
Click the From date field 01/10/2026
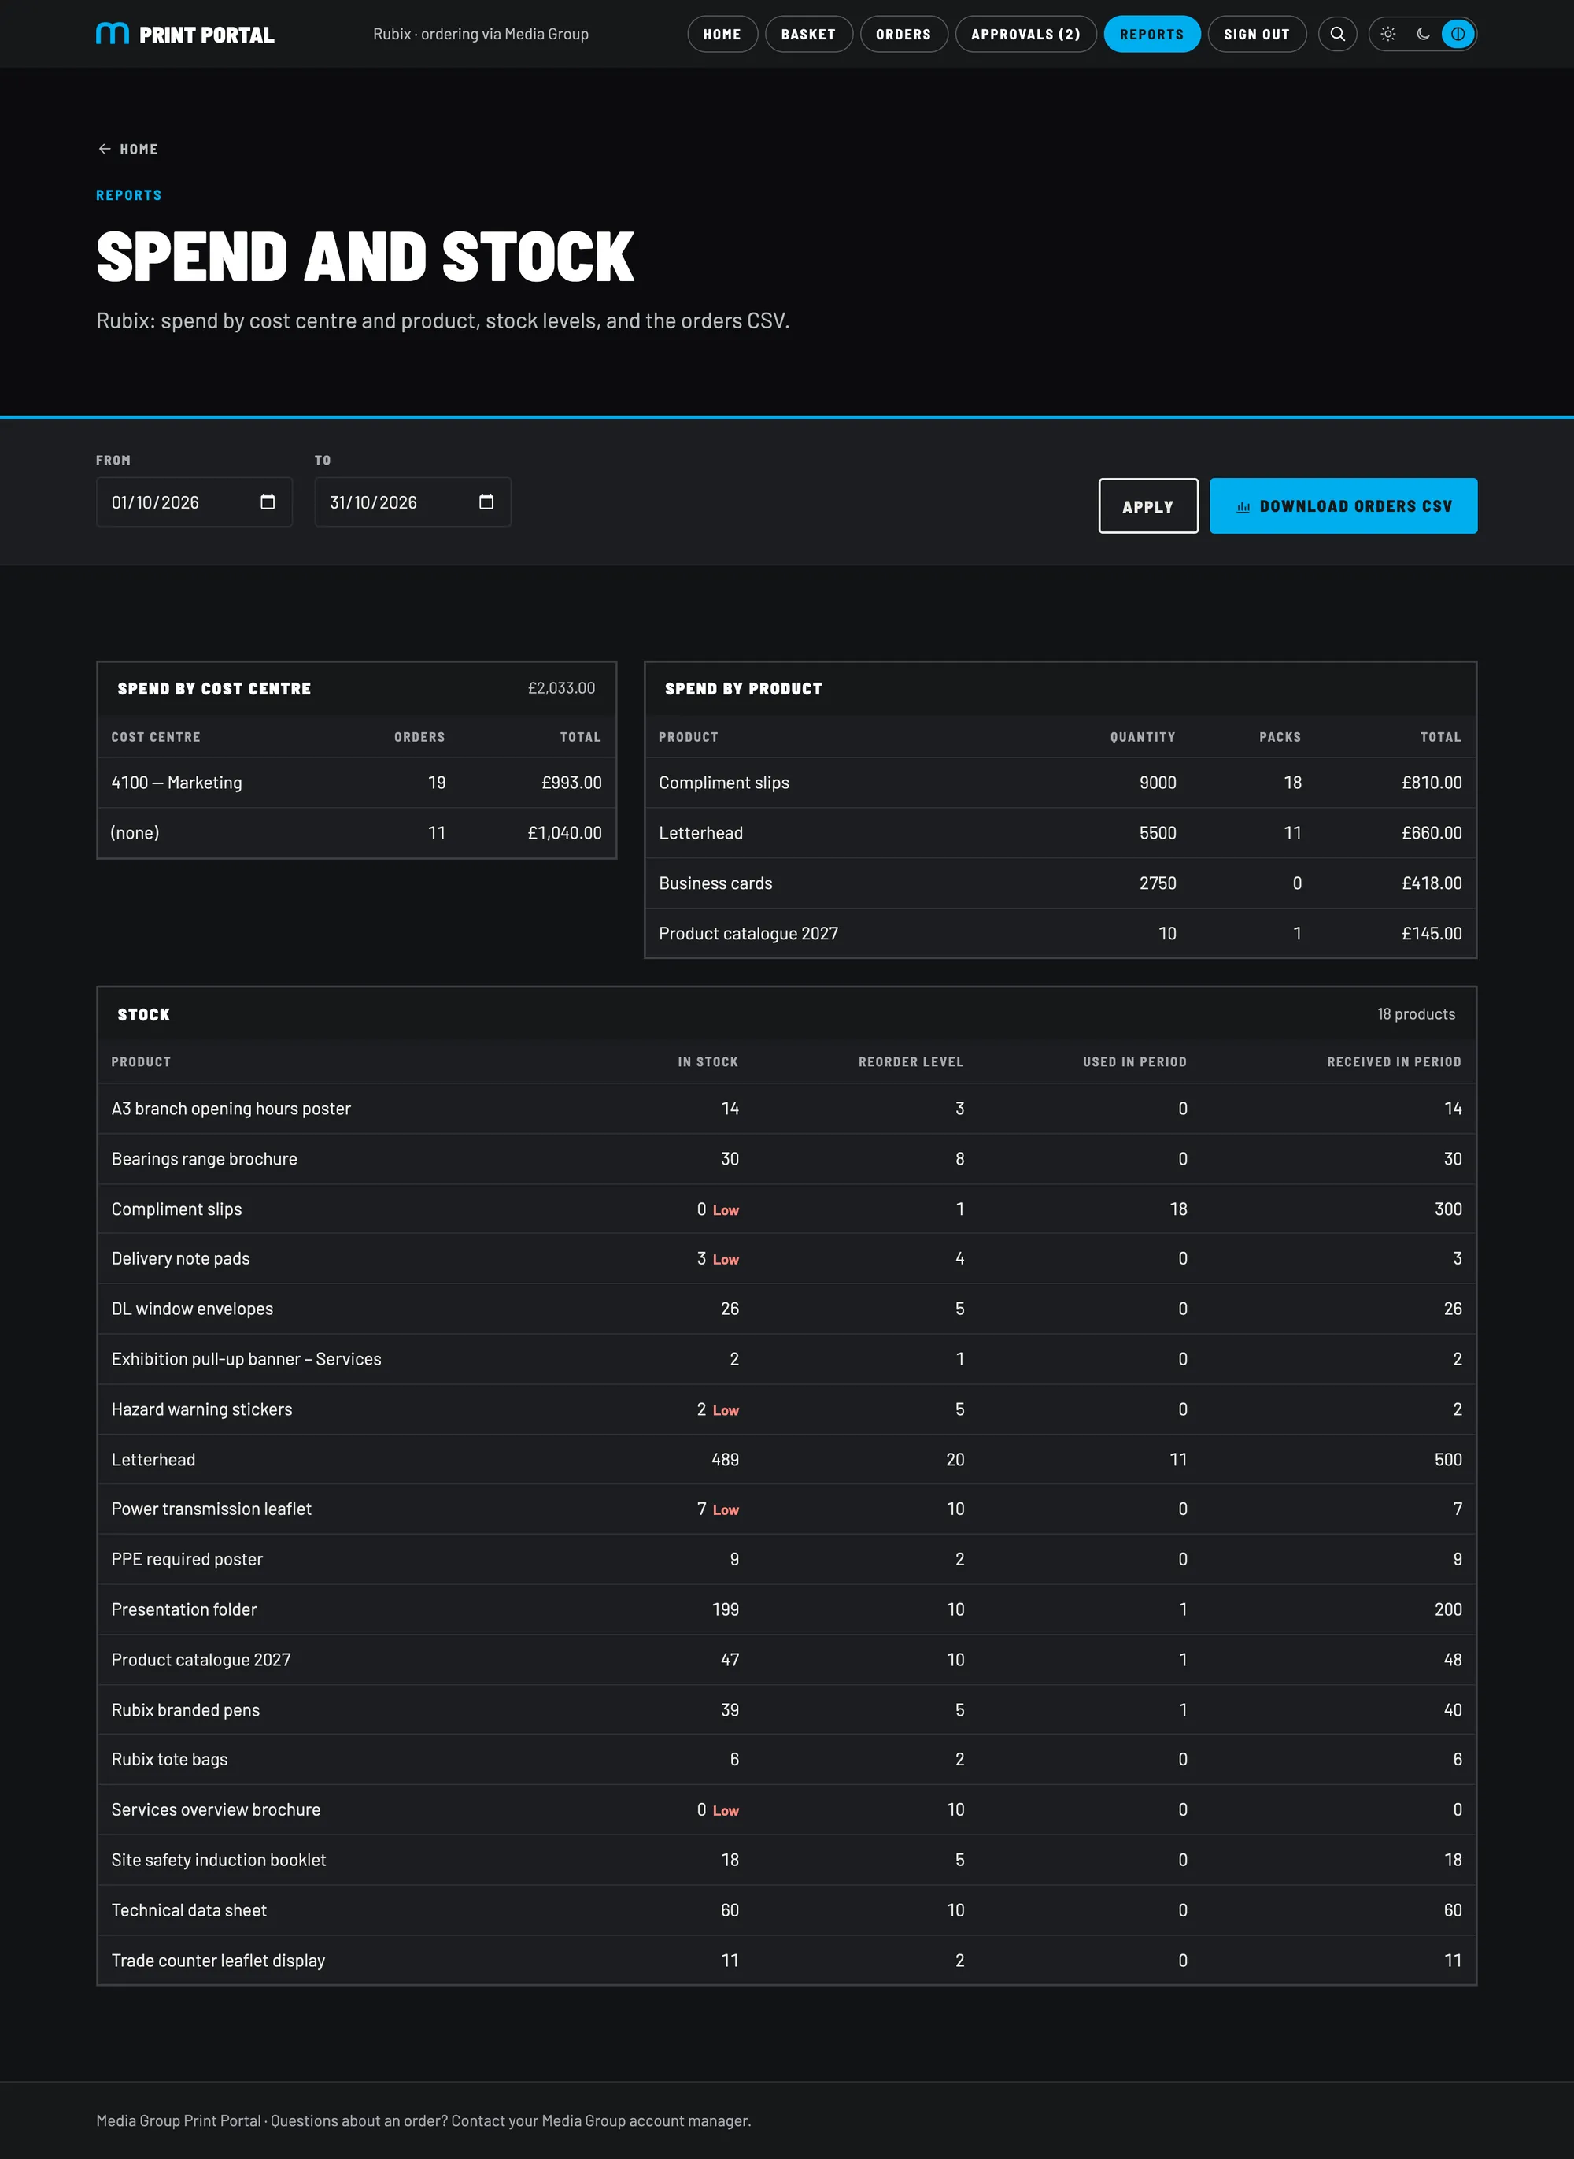[x=194, y=502]
